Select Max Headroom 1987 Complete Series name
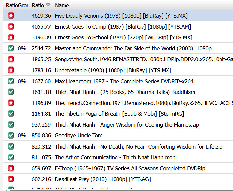This screenshot has width=233, height=191. pos(124,81)
